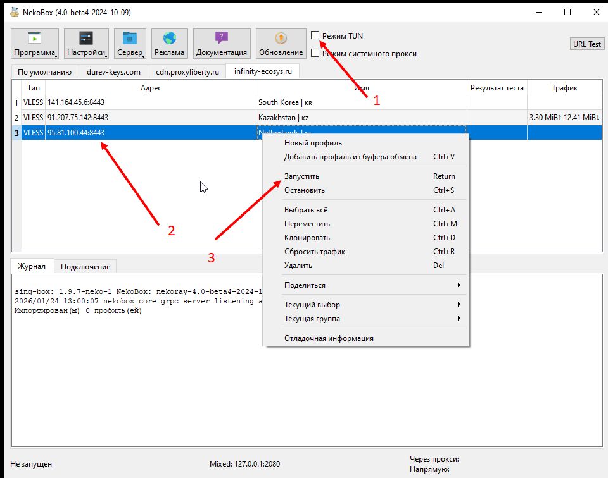608x478 pixels.
Task: Enable the Режим TUN checkbox
Action: tap(315, 36)
